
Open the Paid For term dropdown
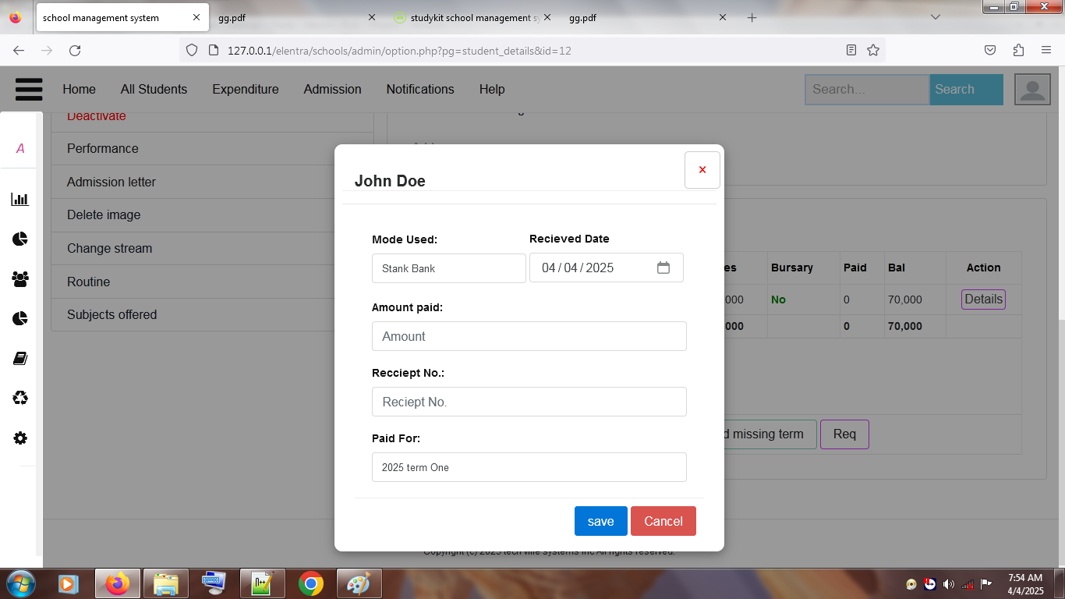point(529,467)
